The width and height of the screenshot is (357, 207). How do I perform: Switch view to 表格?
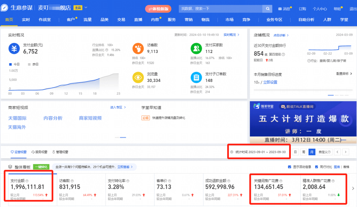coord(346,167)
